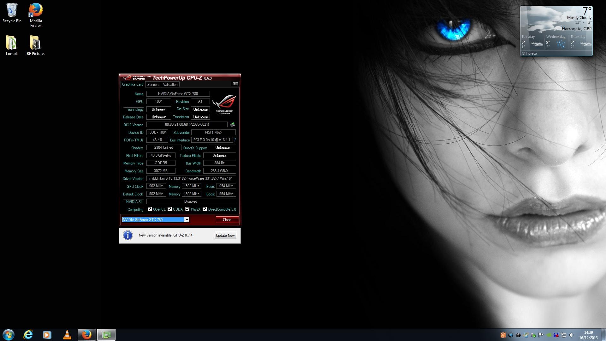Click the NVIDIA tray icon

click(x=549, y=335)
